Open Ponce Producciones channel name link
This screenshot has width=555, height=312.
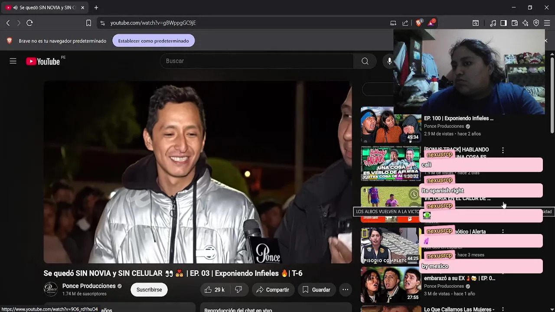[x=89, y=286]
